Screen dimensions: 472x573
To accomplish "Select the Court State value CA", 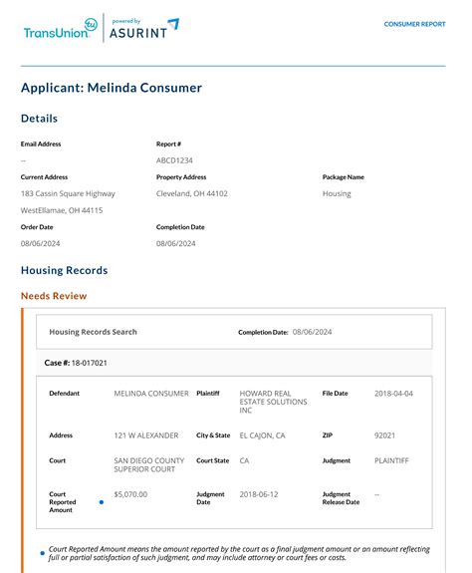I will coord(244,460).
